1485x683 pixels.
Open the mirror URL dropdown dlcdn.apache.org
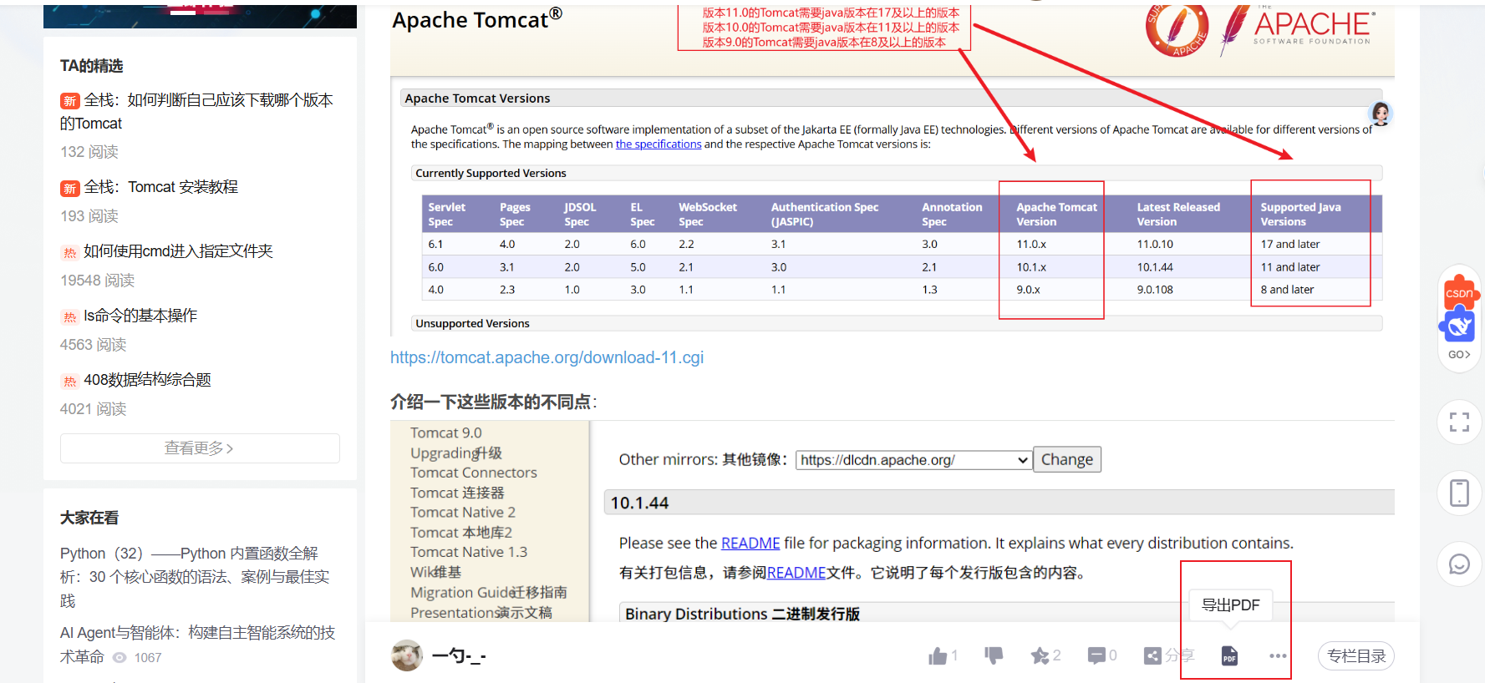[x=913, y=460]
